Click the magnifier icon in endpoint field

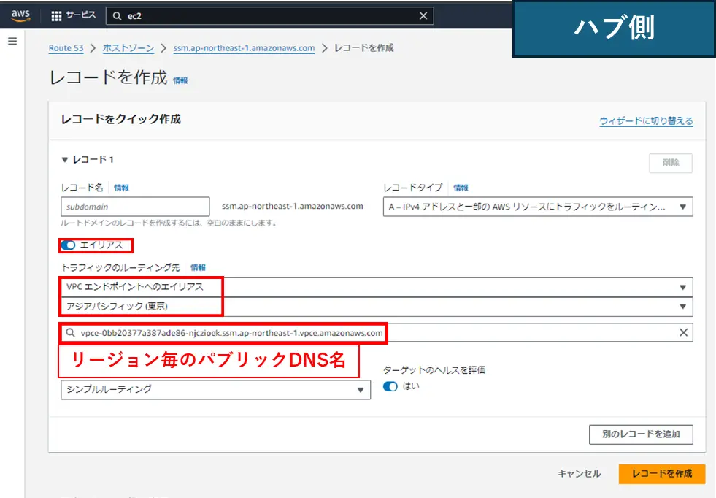pyautogui.click(x=70, y=333)
